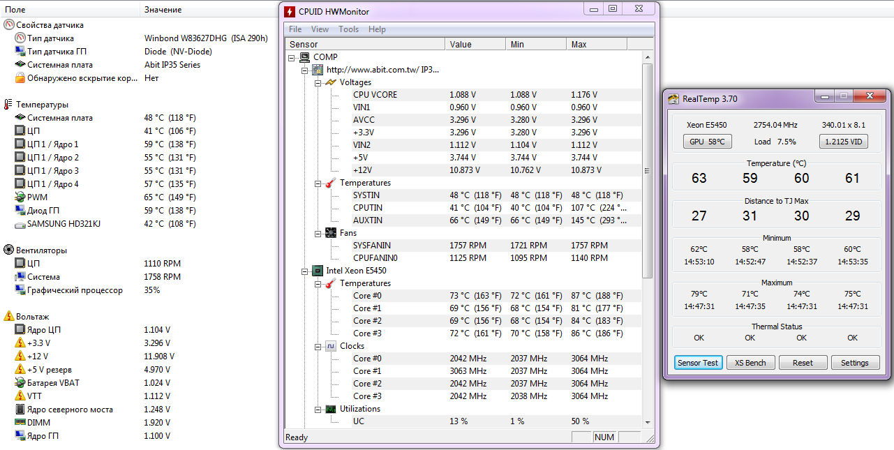894x450 pixels.
Task: Click the SAMSUNG HD321KJ drive icon
Action: [x=20, y=224]
